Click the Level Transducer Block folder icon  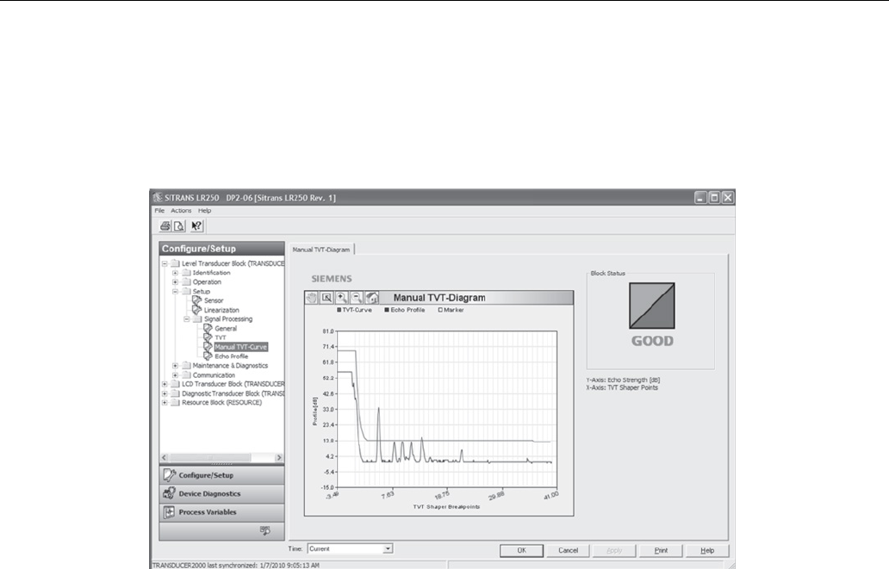175,263
